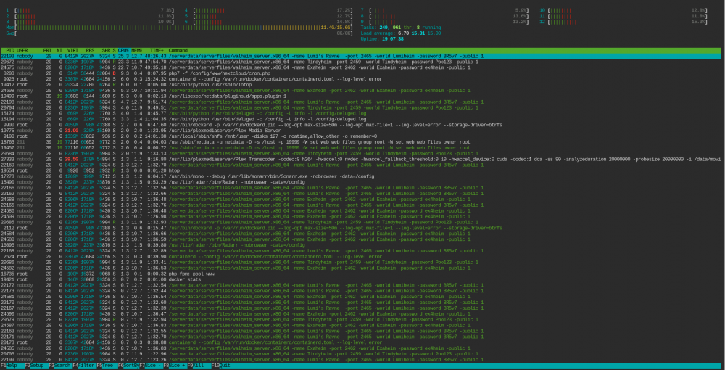
Task: Raise niceness with F8 Nice +
Action: [174, 366]
